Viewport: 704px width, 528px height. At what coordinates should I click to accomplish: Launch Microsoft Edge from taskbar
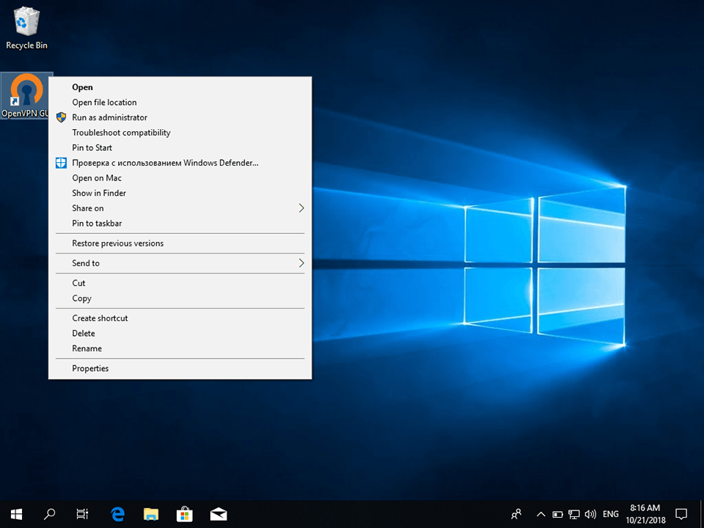(117, 514)
